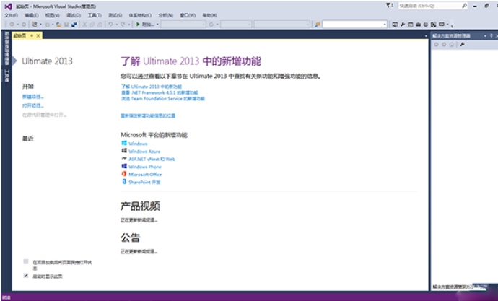
Task: Uncheck the 启动时显示此页 checkbox
Action: 26,276
